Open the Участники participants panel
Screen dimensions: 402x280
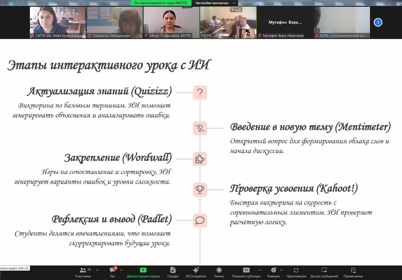tap(83, 272)
